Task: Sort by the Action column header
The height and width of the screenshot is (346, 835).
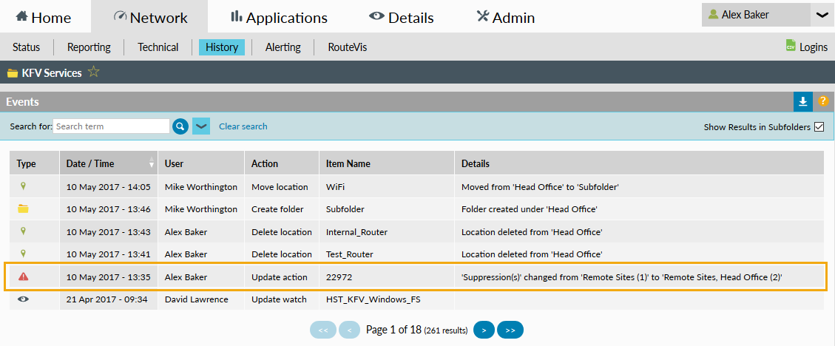Action: (282, 163)
